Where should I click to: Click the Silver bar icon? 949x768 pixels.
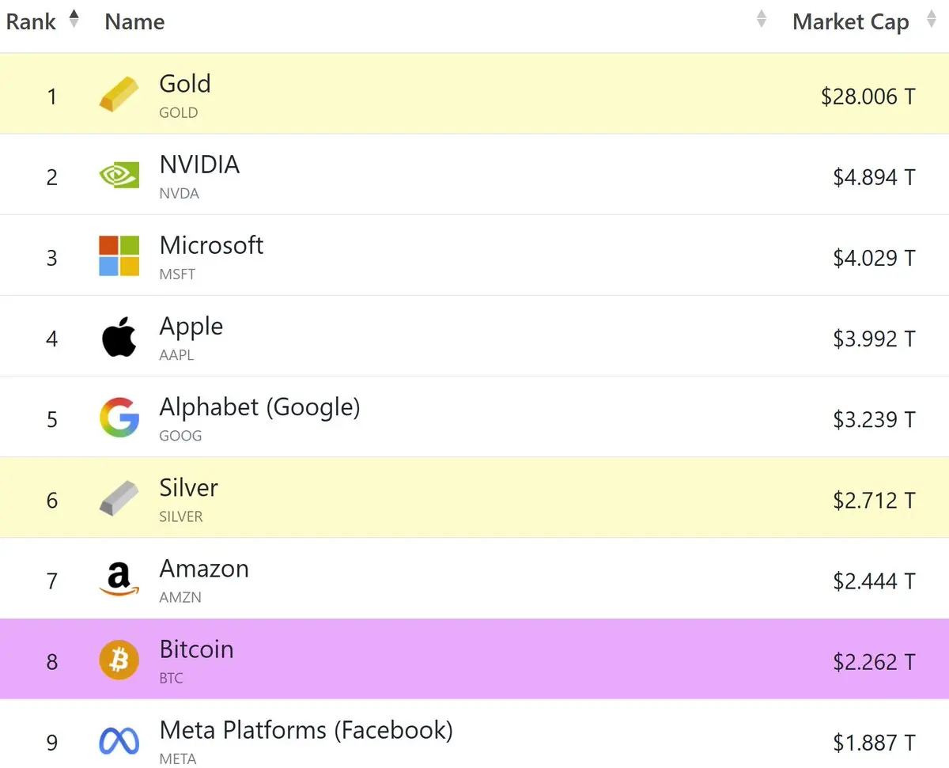(119, 498)
